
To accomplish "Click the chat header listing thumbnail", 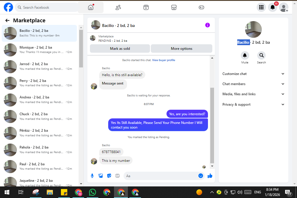I will 96,25.
